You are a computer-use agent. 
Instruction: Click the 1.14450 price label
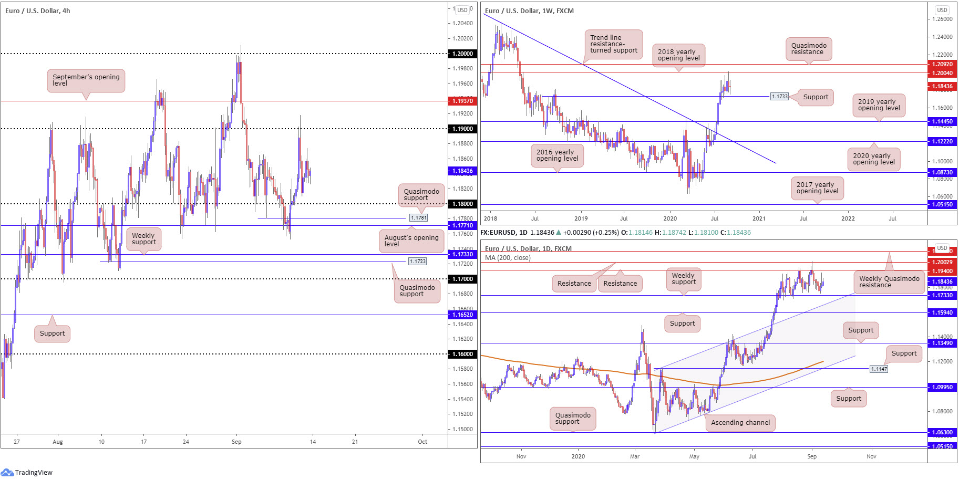tap(942, 121)
